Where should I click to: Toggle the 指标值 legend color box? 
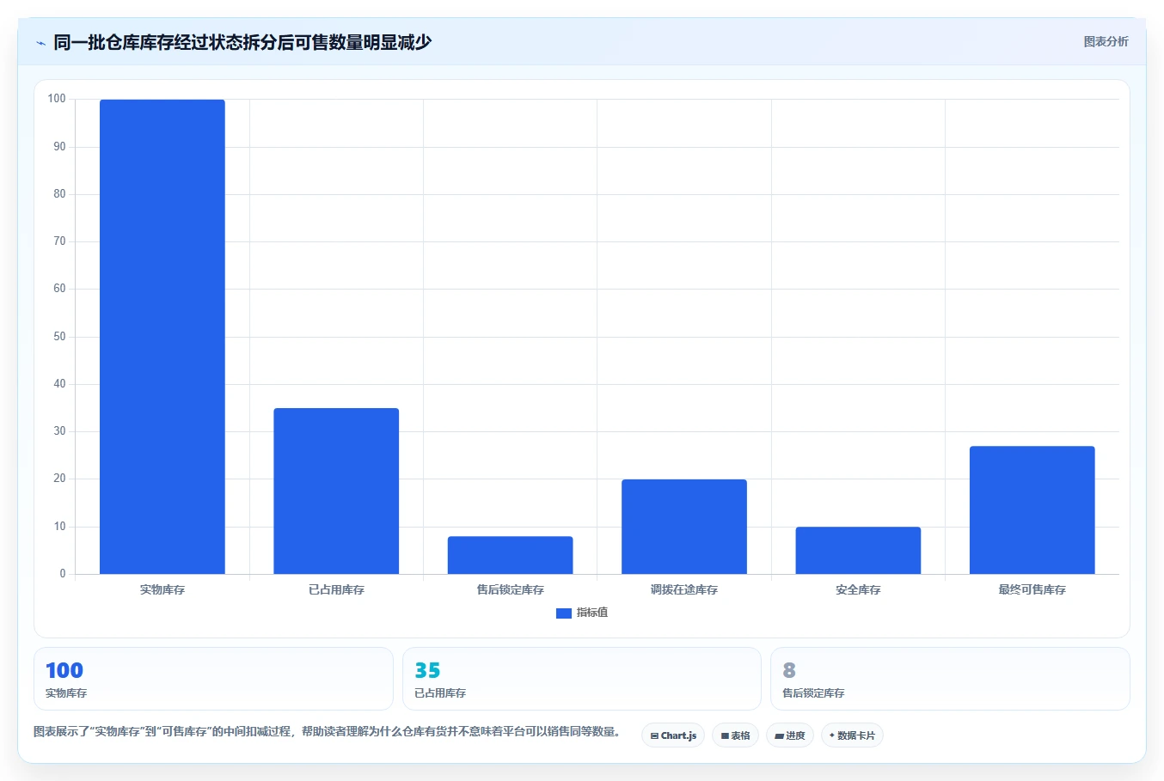pyautogui.click(x=564, y=613)
